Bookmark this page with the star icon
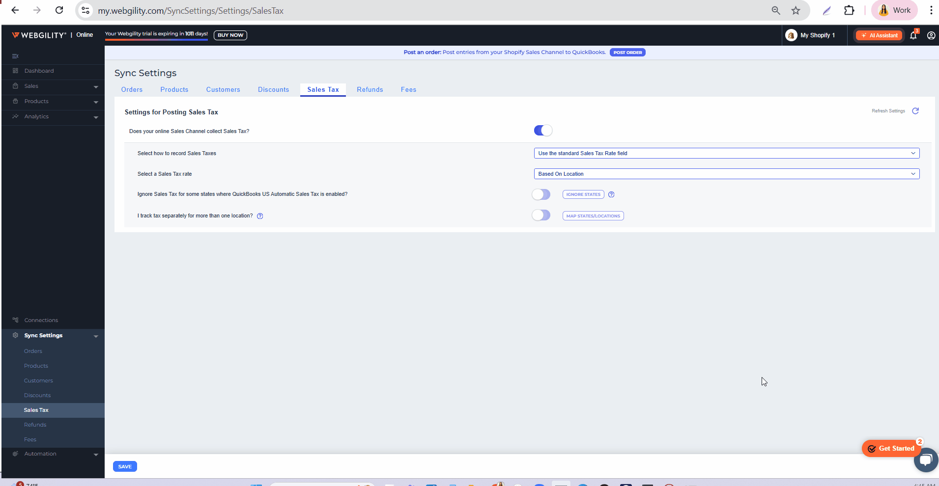The height and width of the screenshot is (486, 939). [796, 10]
